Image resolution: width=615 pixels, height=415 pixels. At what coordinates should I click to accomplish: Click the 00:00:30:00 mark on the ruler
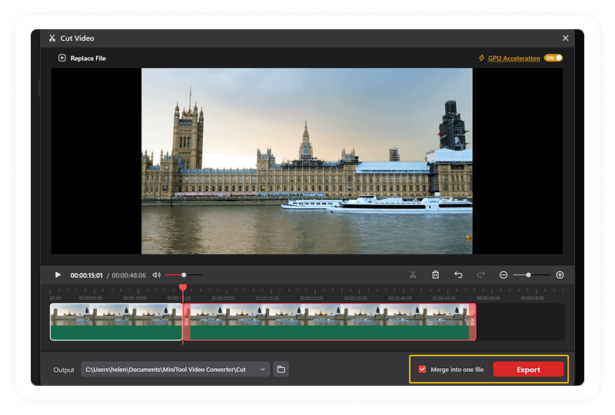click(311, 298)
